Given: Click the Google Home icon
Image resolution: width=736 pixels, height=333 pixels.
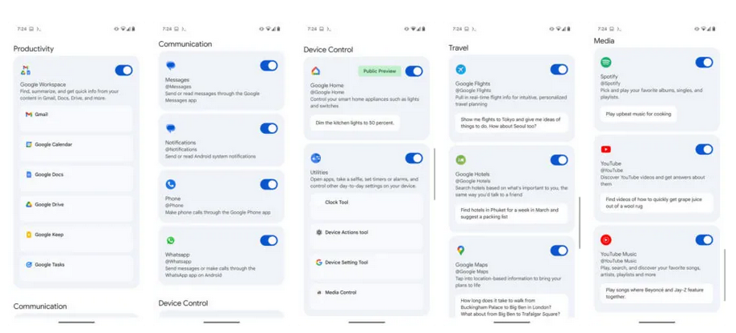Looking at the screenshot, I should tap(315, 71).
